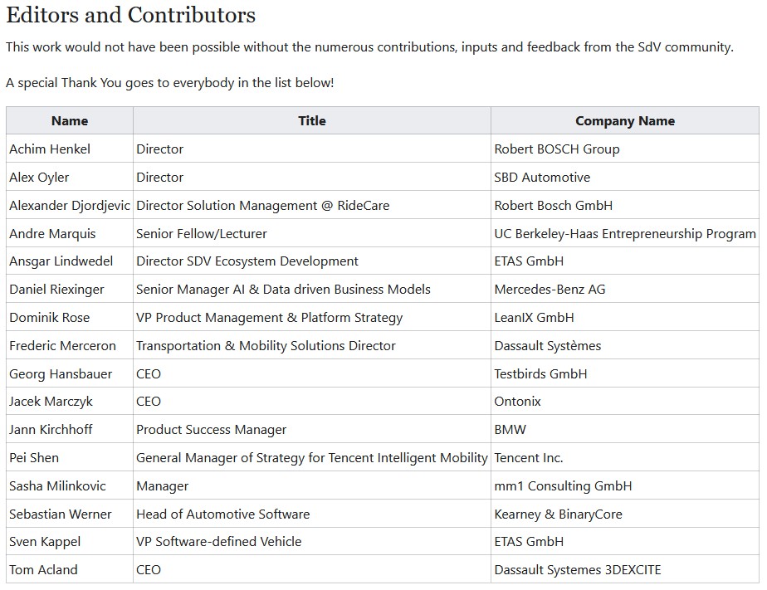767x590 pixels.
Task: Click the Testbirds GmbH company cell
Action: [540, 374]
